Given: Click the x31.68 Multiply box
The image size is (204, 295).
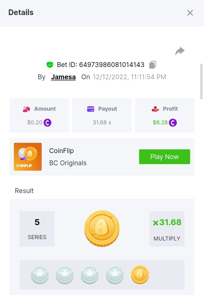Looking at the screenshot, I should (167, 229).
